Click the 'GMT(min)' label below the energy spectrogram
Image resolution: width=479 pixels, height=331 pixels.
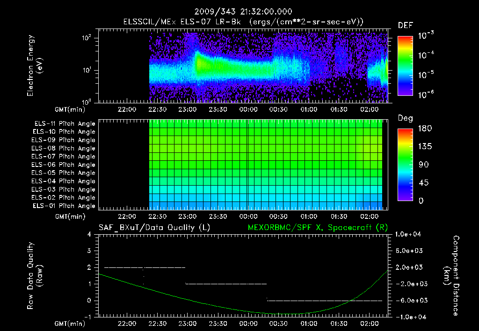pyautogui.click(x=70, y=109)
